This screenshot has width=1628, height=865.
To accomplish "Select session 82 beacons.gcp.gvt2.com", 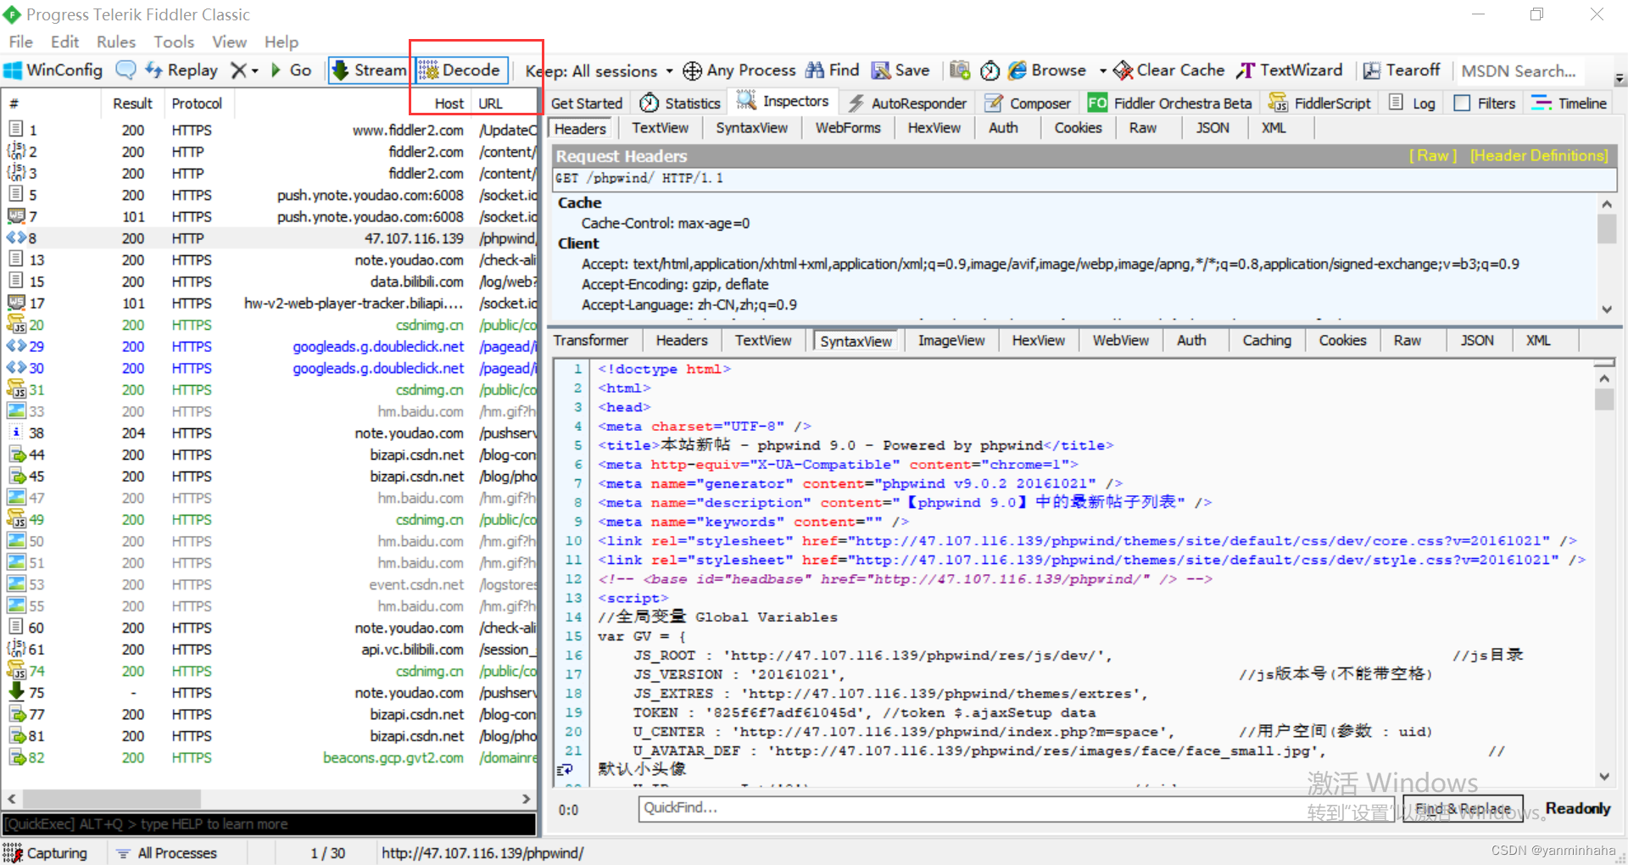I will coord(269,758).
